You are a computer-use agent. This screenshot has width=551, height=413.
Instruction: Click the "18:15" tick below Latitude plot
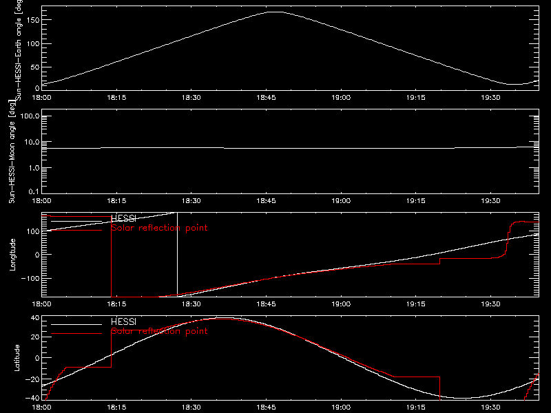(116, 407)
